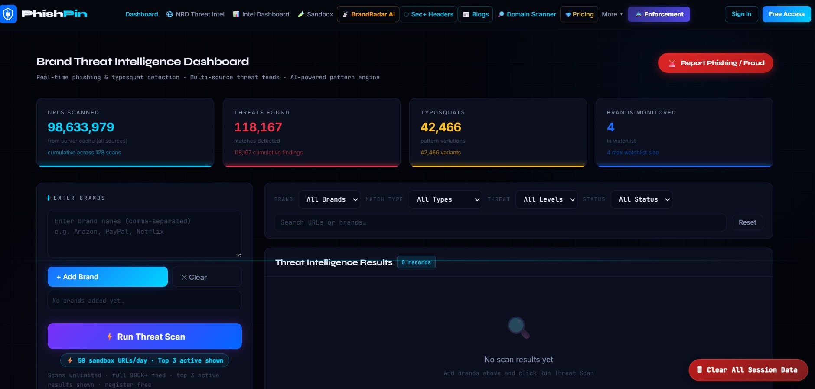Click the siren icon in Report Phishing button
The height and width of the screenshot is (389, 815).
pyautogui.click(x=672, y=63)
